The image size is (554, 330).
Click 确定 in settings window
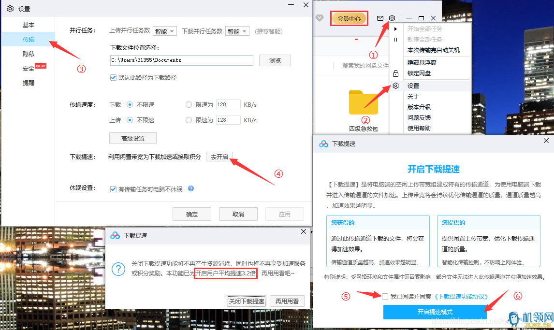[192, 214]
